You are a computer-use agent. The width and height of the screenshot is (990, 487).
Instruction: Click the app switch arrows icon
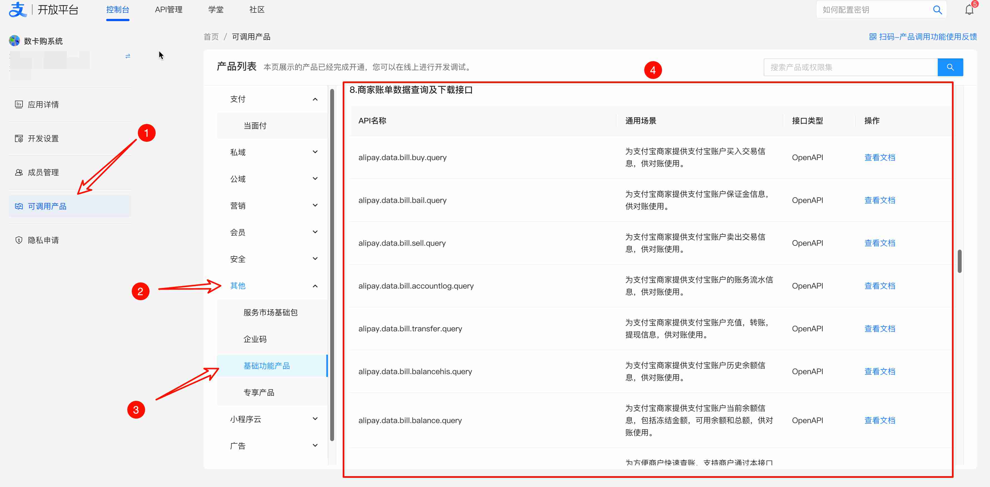pos(128,56)
